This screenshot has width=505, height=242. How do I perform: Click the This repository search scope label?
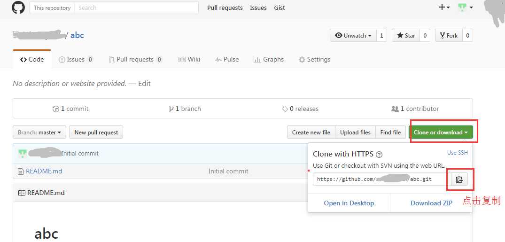pyautogui.click(x=52, y=8)
